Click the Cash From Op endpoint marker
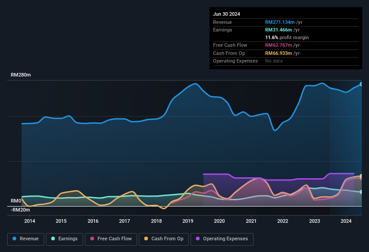 pyautogui.click(x=361, y=176)
